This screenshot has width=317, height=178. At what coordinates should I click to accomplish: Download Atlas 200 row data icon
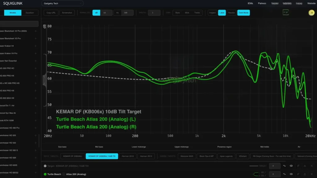(305, 174)
